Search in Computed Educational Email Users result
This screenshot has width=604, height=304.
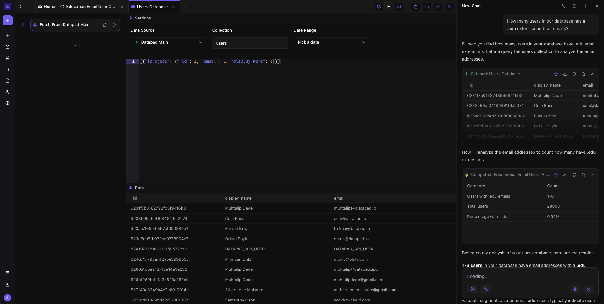coord(583,175)
